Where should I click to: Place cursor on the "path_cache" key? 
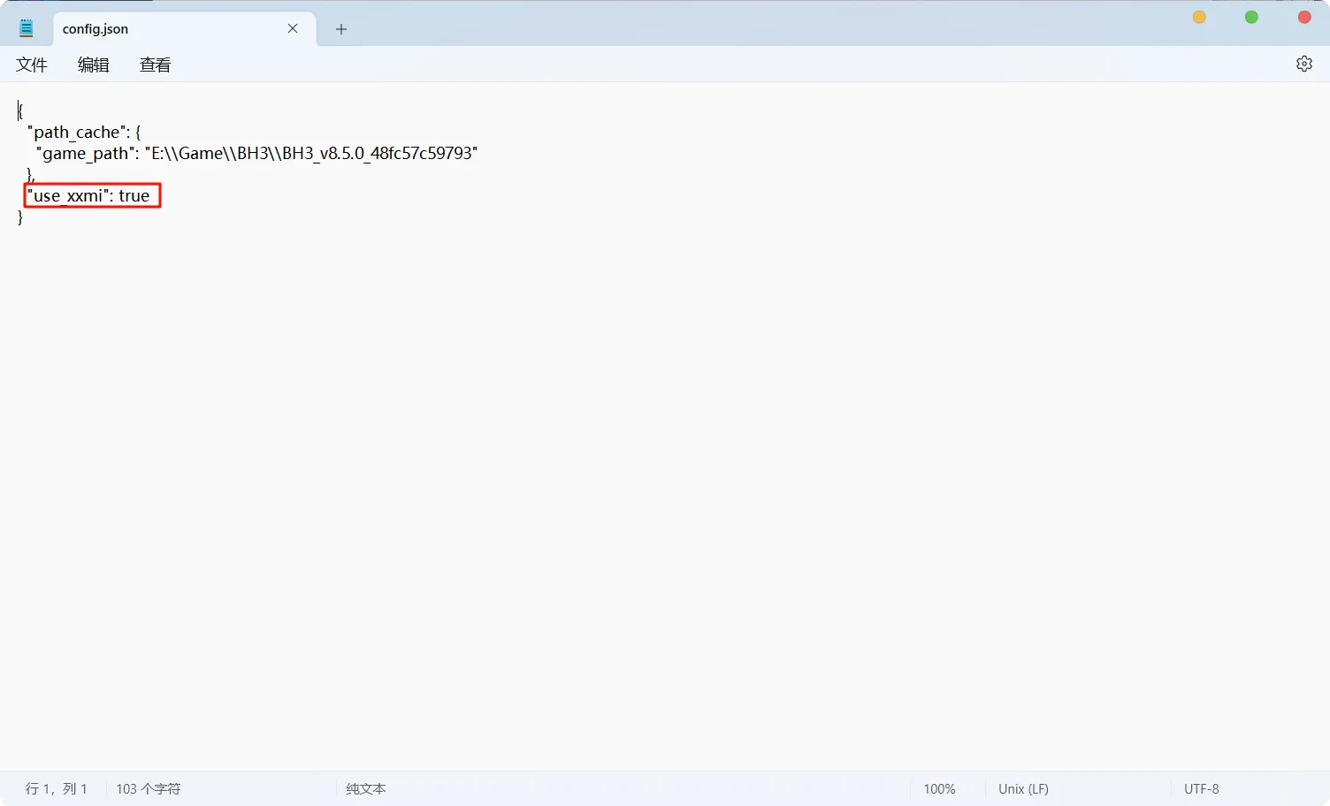tap(76, 132)
